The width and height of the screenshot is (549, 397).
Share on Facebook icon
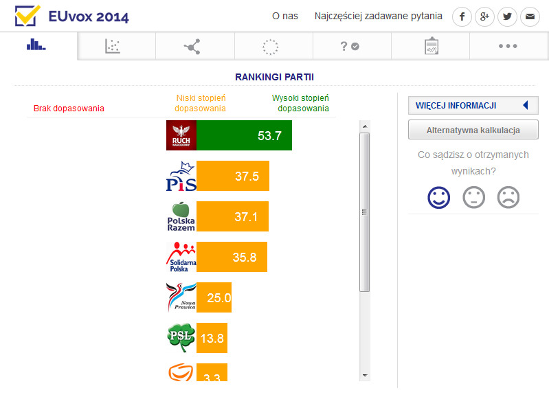click(x=462, y=16)
